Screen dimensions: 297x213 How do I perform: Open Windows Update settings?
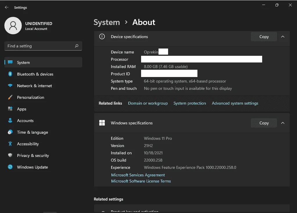point(43,167)
